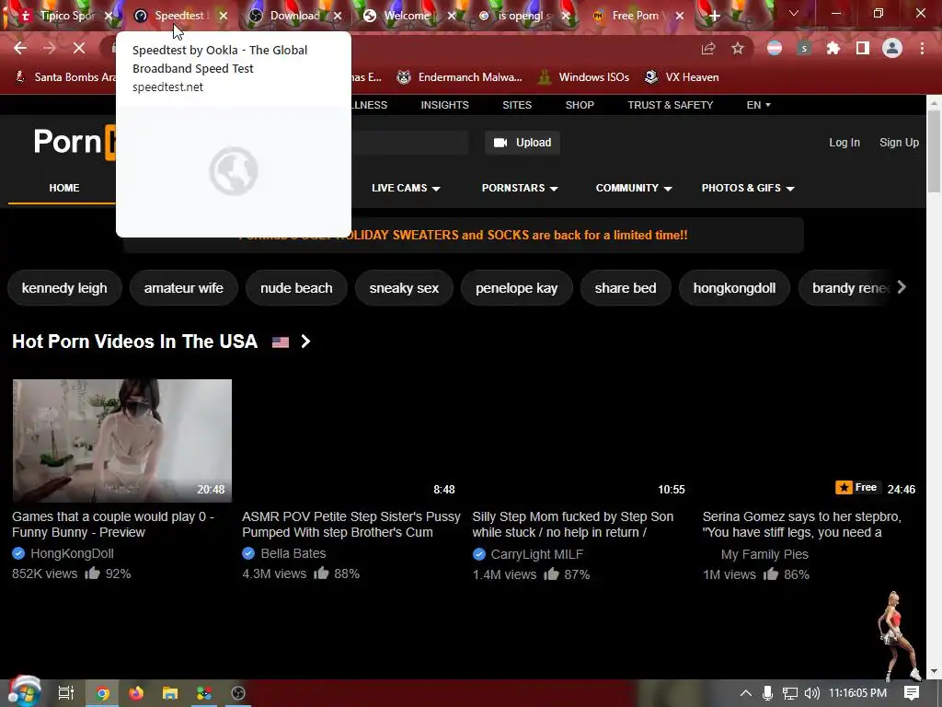
Task: Open the My Family Pies channel link
Action: (764, 554)
